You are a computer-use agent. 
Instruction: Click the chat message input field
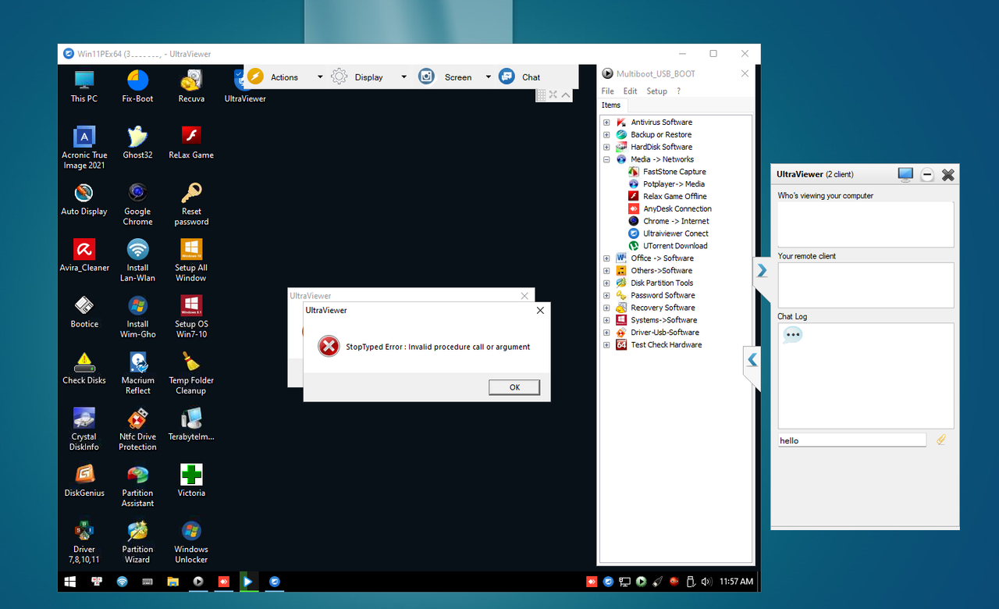[x=852, y=440]
